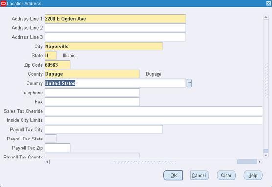Image resolution: width=272 pixels, height=187 pixels.
Task: Select the Country field United States
Action: [x=115, y=83]
